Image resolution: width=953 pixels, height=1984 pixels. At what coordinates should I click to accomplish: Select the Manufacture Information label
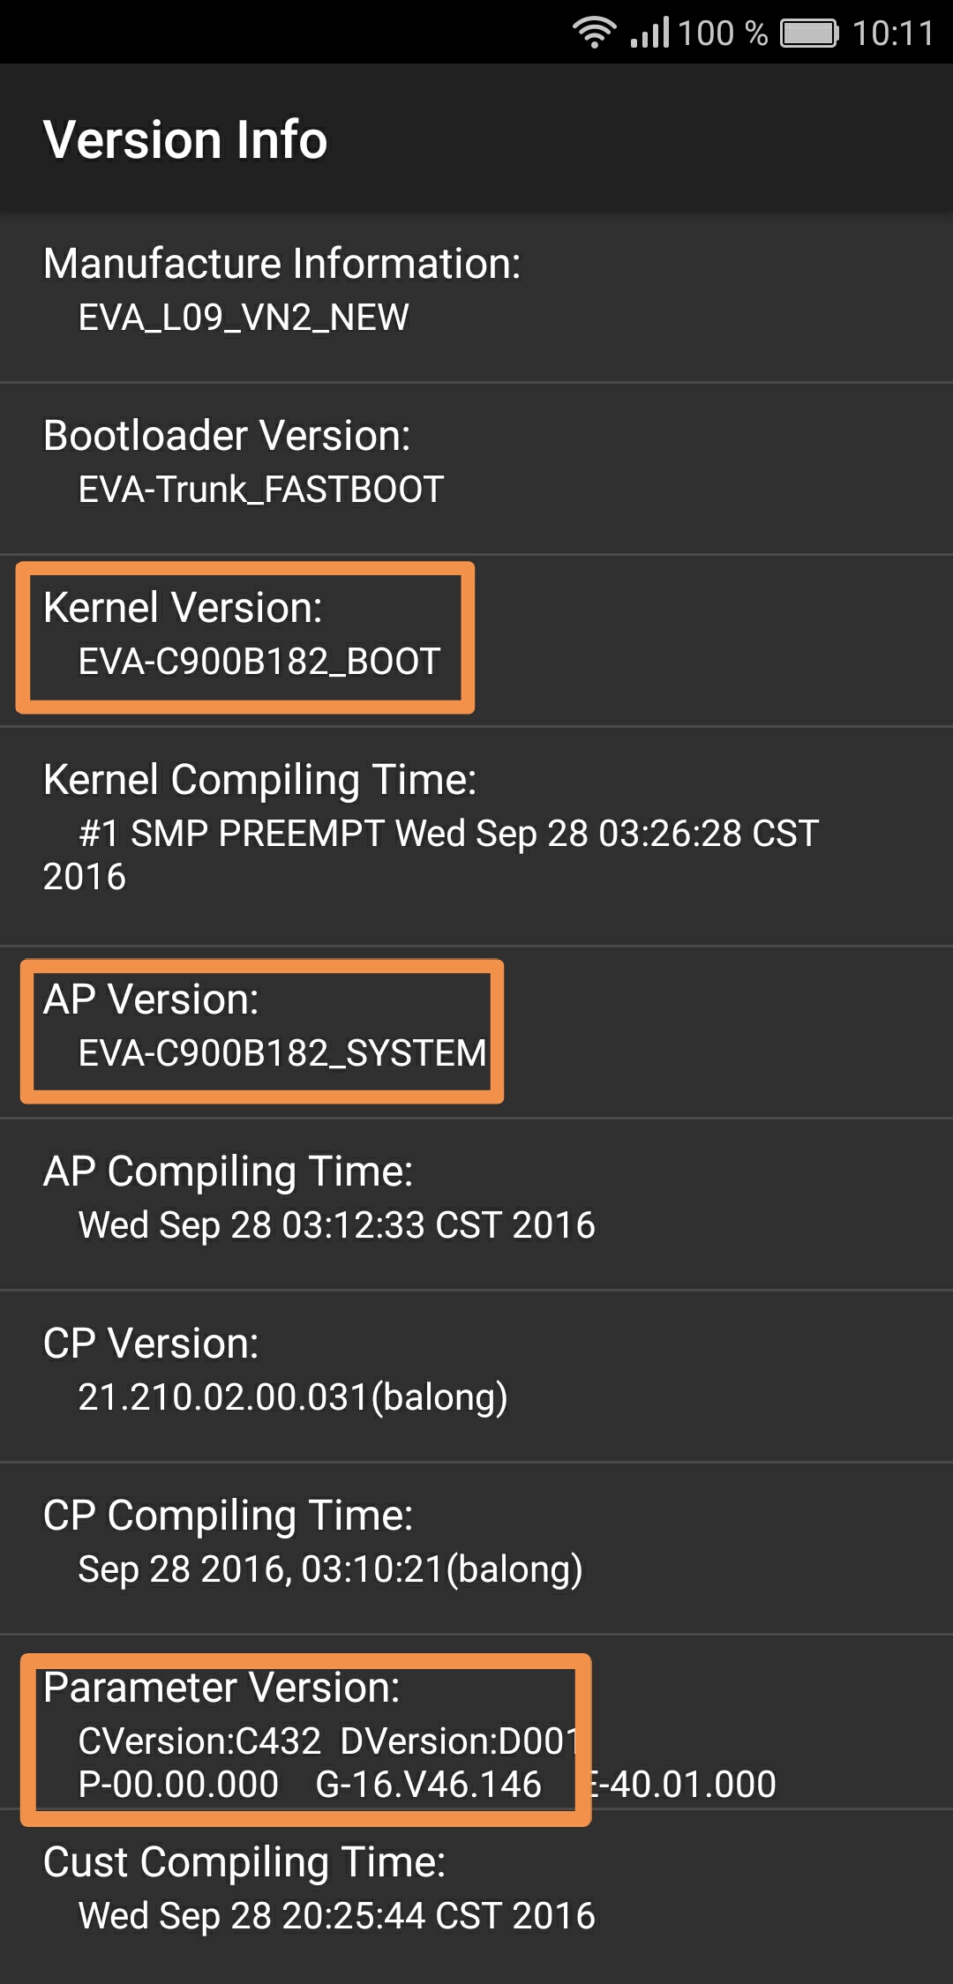coord(282,263)
